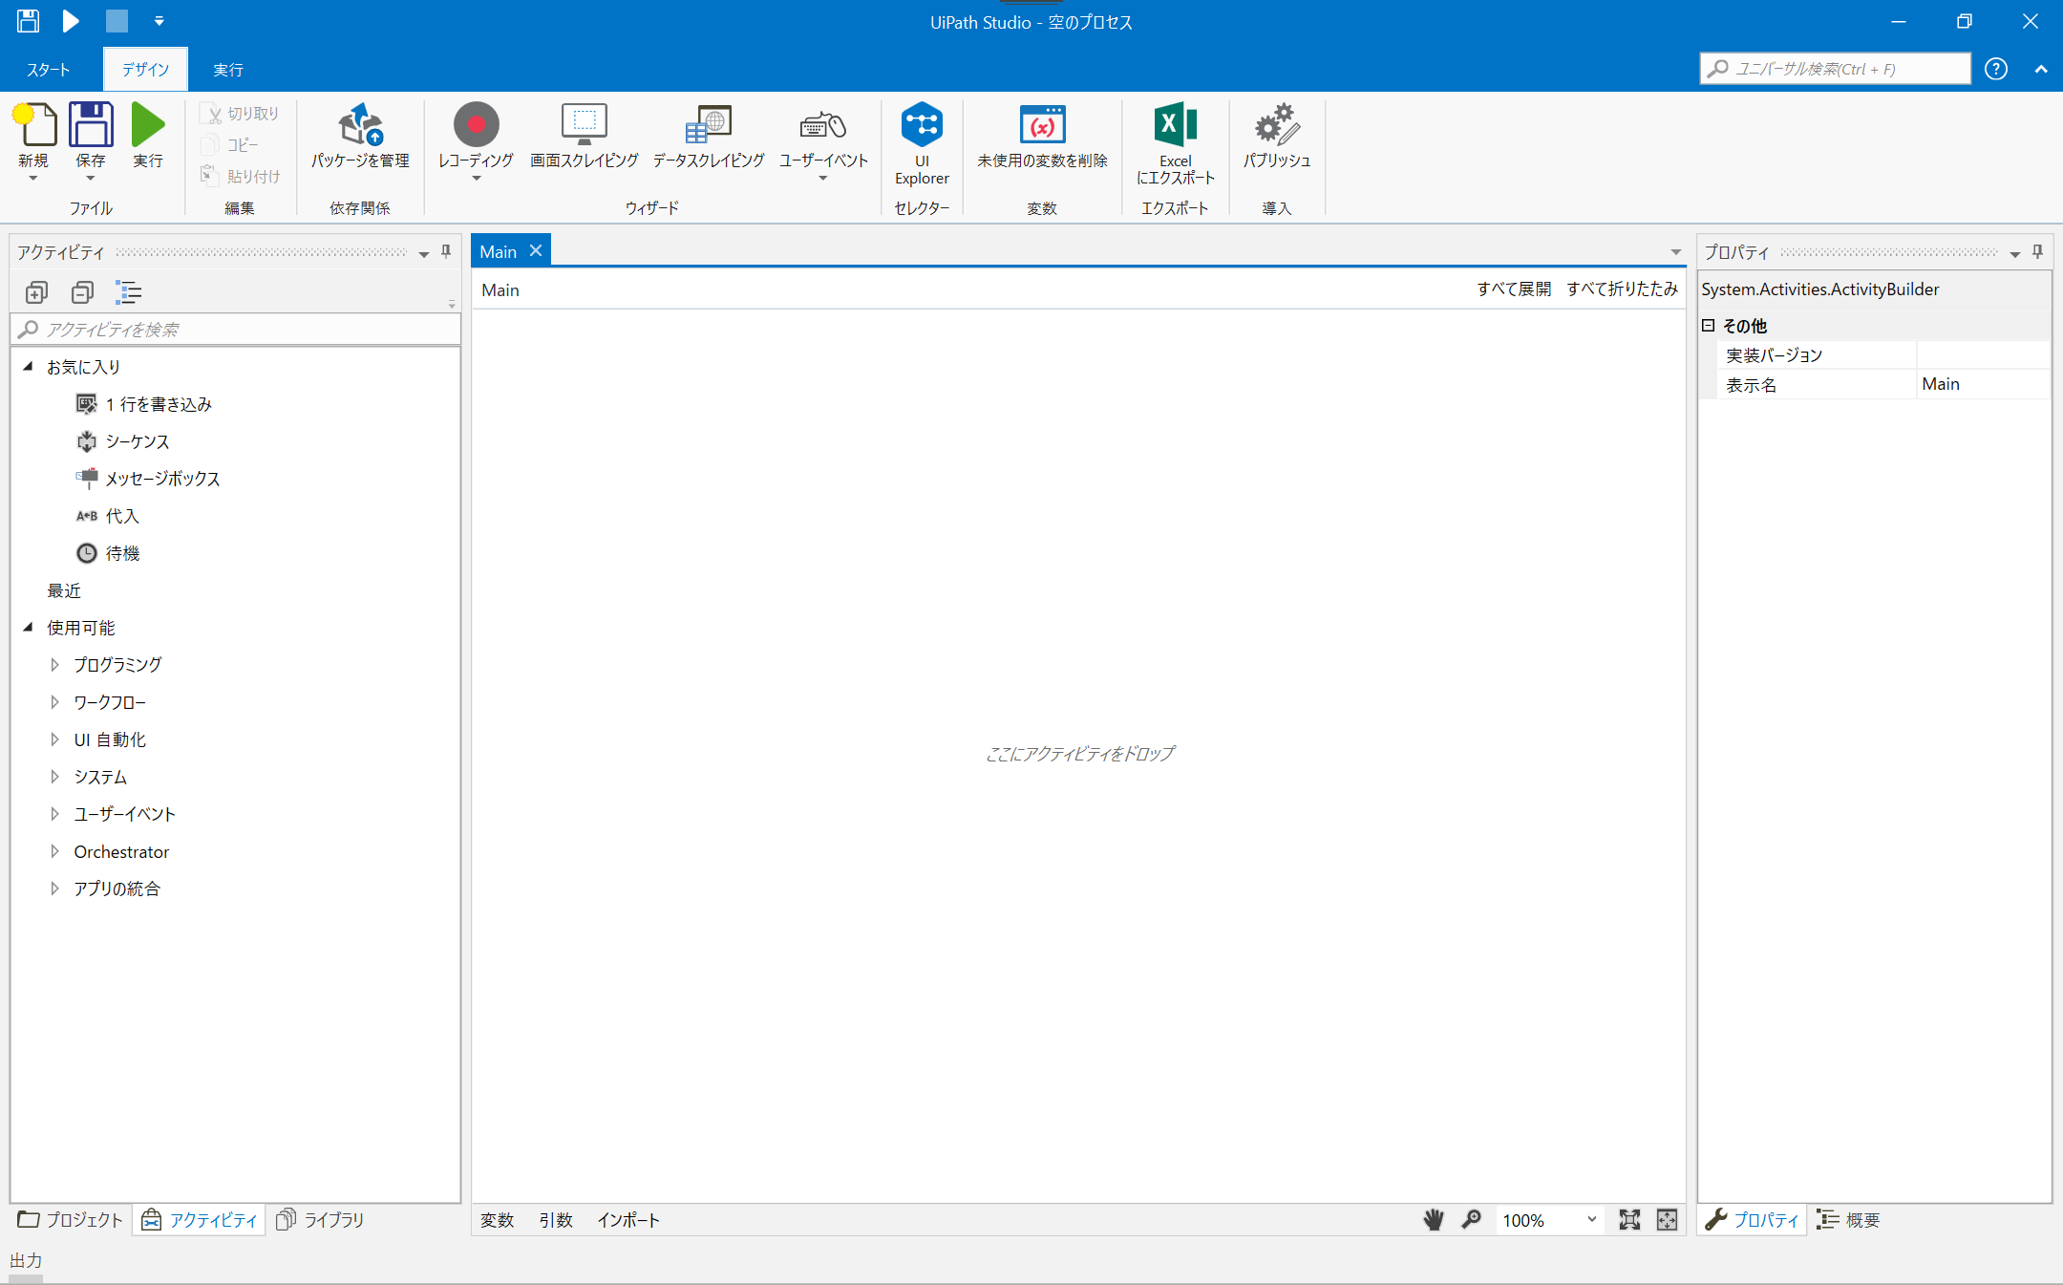2063x1285 pixels.
Task: Collapse the お気に入り tree section
Action: [x=28, y=366]
